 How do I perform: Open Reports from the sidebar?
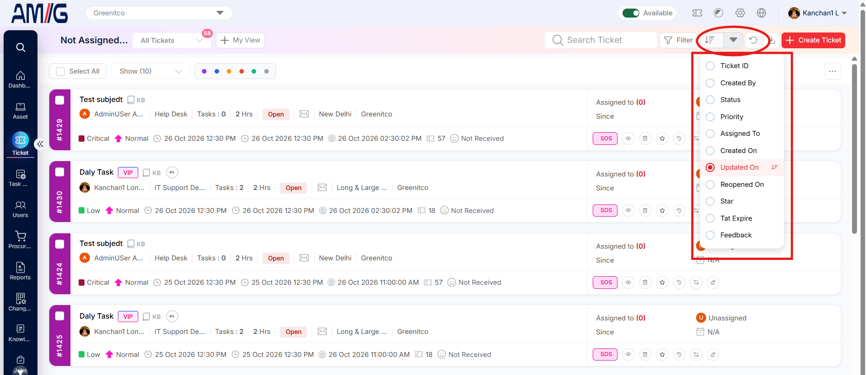pos(20,271)
